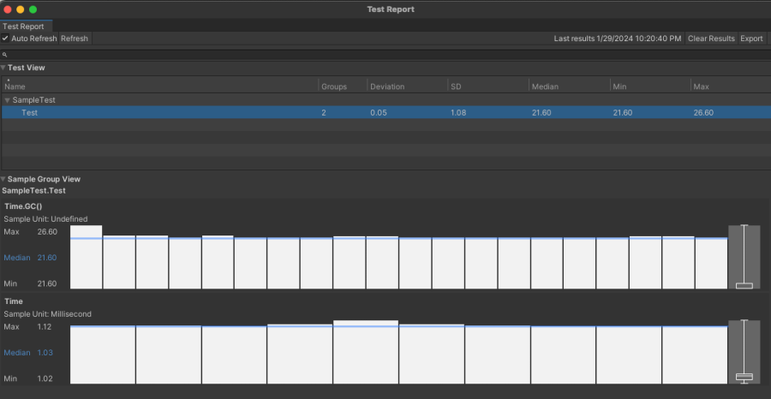
Task: Click the Export button
Action: (x=751, y=39)
